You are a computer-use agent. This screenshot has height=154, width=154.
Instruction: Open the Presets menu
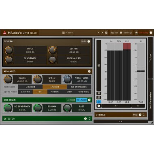tap(68, 32)
